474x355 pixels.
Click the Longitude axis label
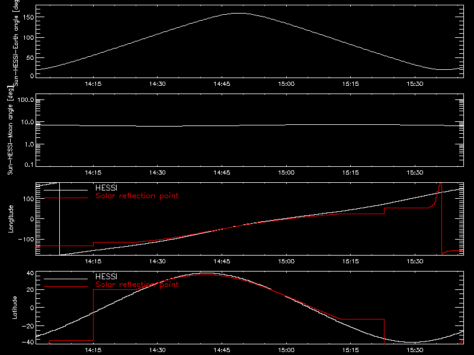pos(11,219)
